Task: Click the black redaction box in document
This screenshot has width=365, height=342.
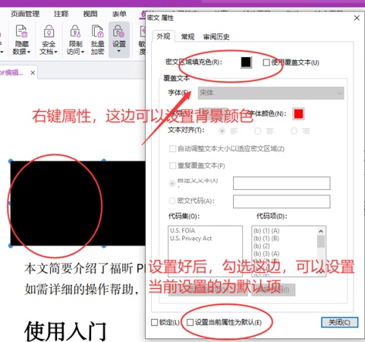Action: coord(78,203)
